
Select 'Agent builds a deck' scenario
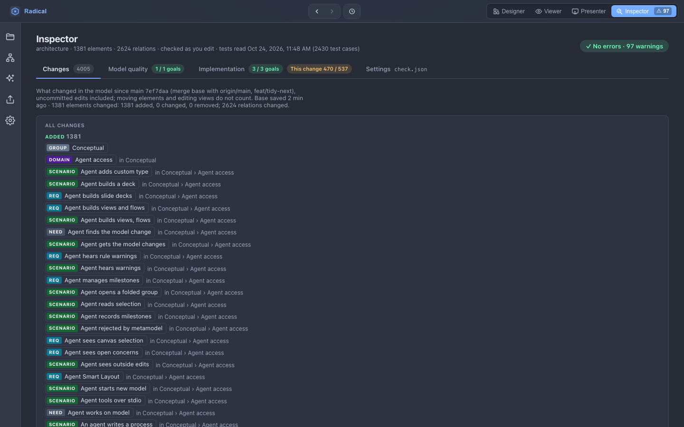92,184
